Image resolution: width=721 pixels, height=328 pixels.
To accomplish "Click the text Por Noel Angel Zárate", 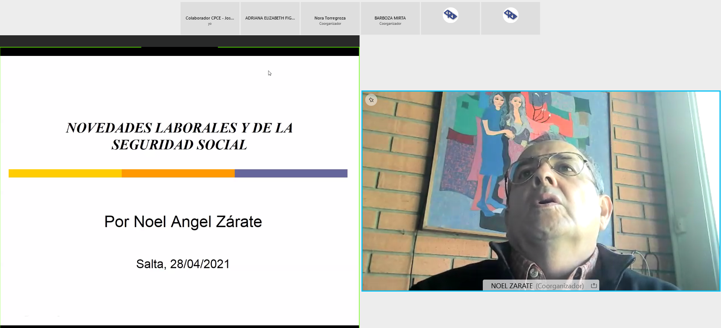I will (x=183, y=222).
